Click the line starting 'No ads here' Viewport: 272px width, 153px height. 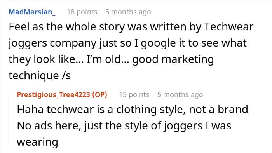point(124,126)
